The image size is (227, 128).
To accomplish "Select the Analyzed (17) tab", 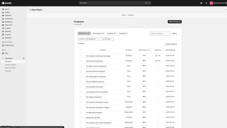I will click(x=112, y=34).
